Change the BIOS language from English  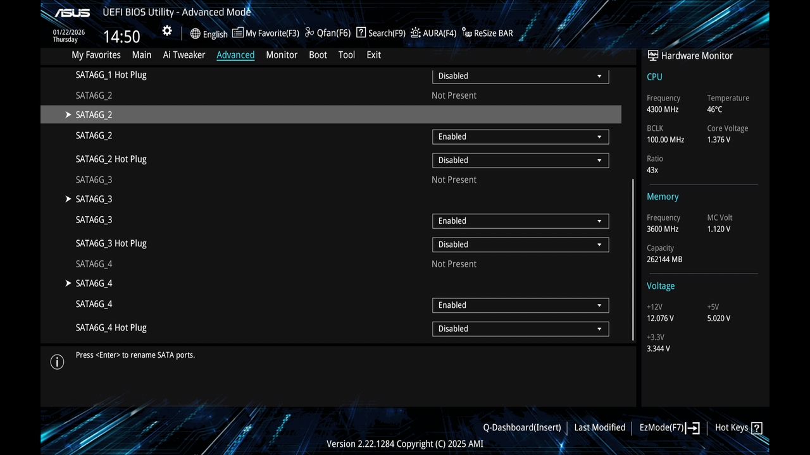tap(209, 33)
